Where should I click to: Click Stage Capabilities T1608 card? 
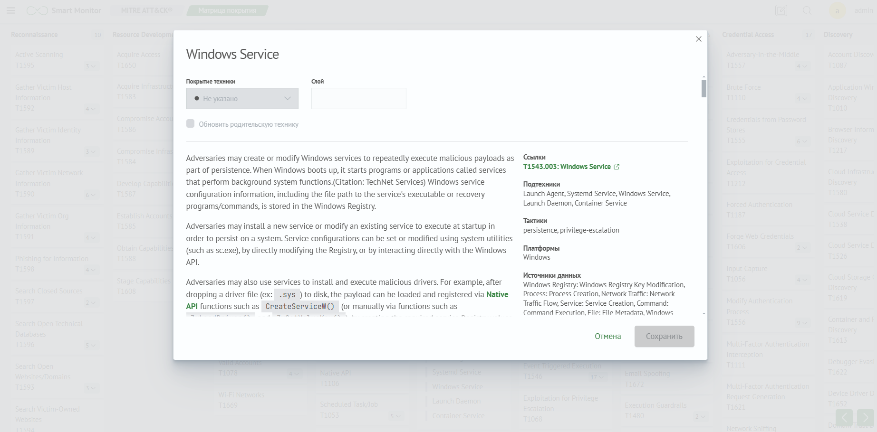(143, 286)
